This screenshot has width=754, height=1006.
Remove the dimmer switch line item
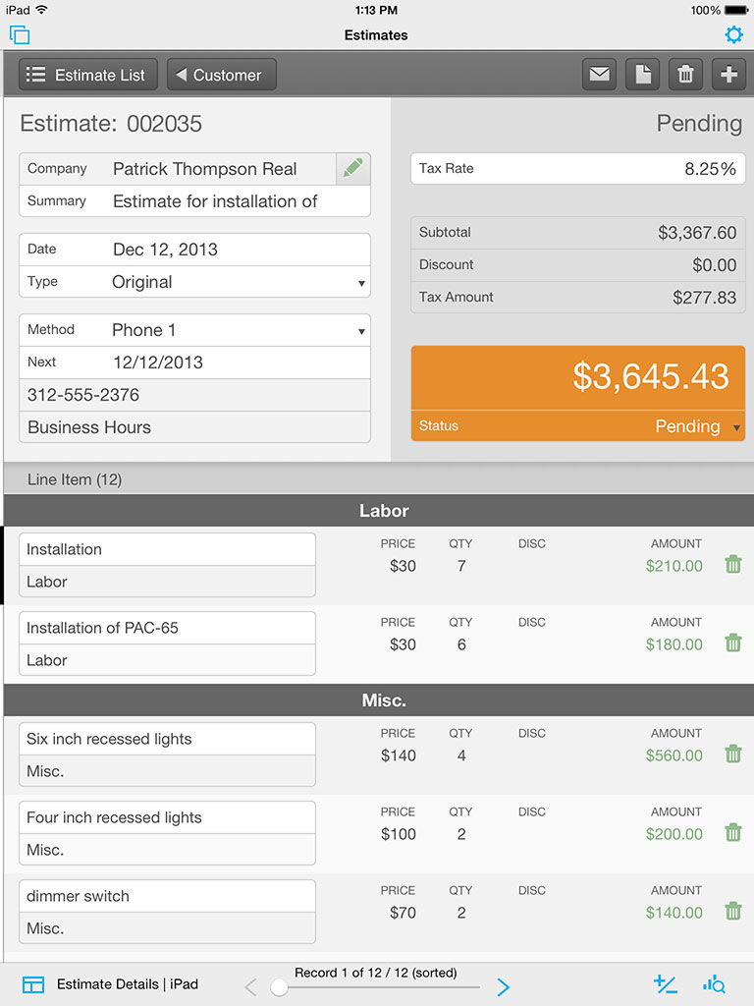click(x=732, y=912)
